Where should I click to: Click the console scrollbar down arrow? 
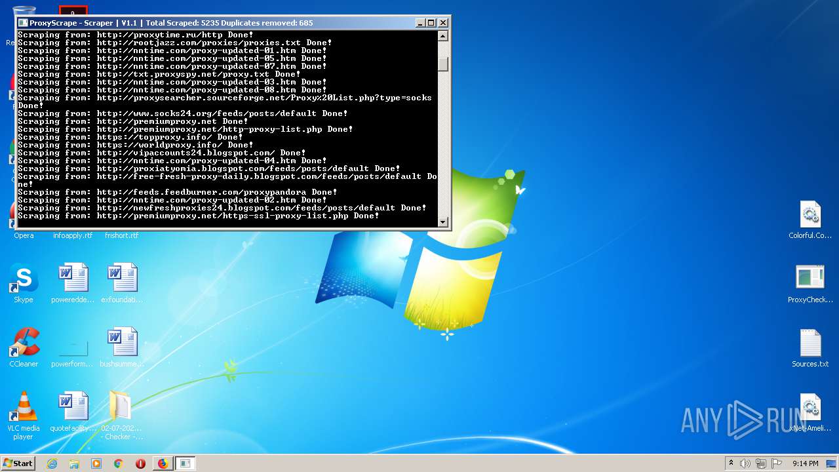443,222
